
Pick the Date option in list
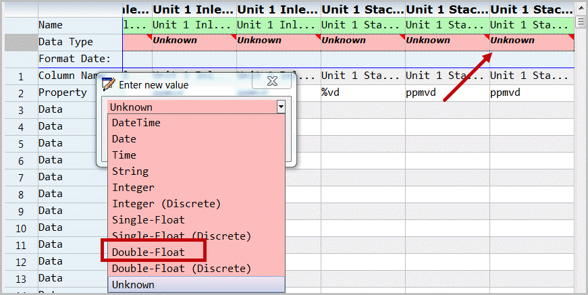pyautogui.click(x=124, y=139)
